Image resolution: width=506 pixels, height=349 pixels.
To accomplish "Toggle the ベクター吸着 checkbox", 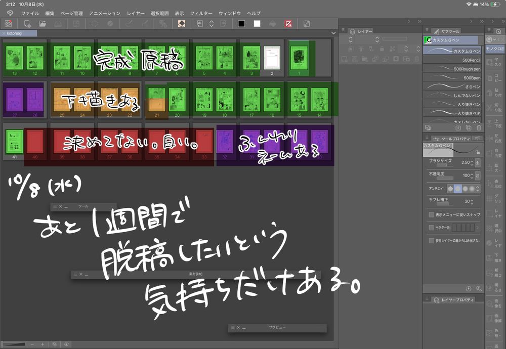I will pyautogui.click(x=431, y=228).
